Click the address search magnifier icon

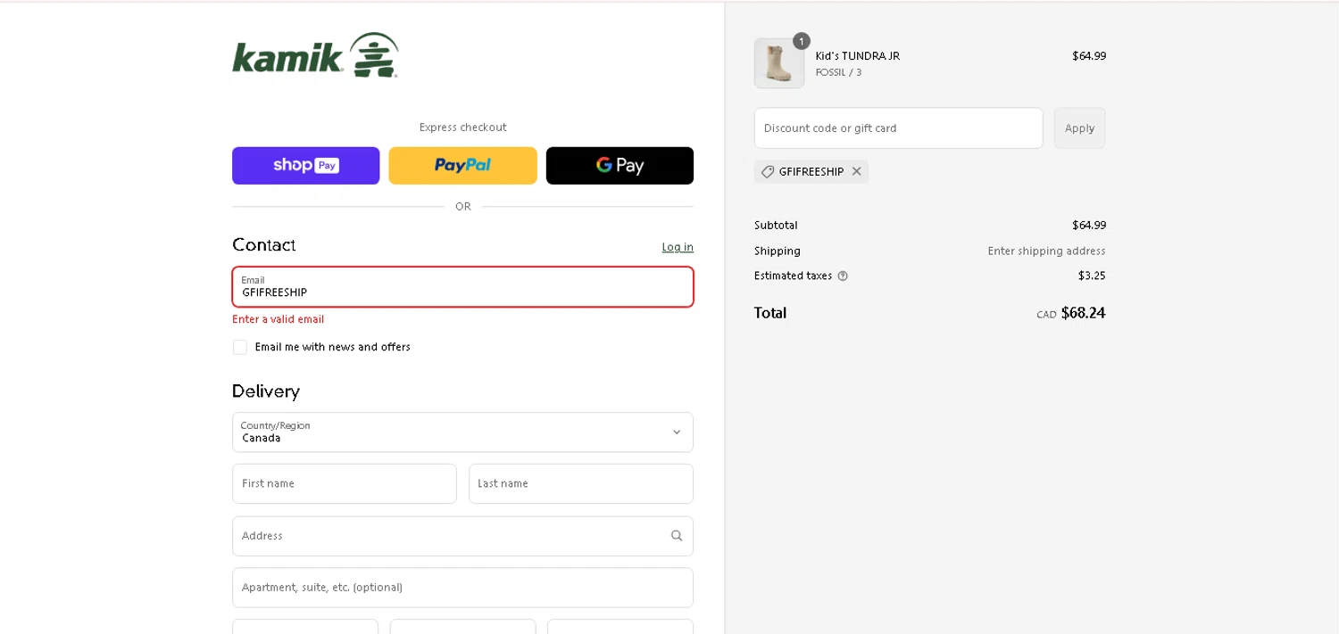click(x=677, y=536)
